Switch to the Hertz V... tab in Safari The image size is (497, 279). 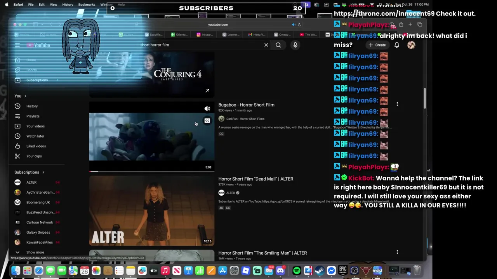click(x=257, y=34)
